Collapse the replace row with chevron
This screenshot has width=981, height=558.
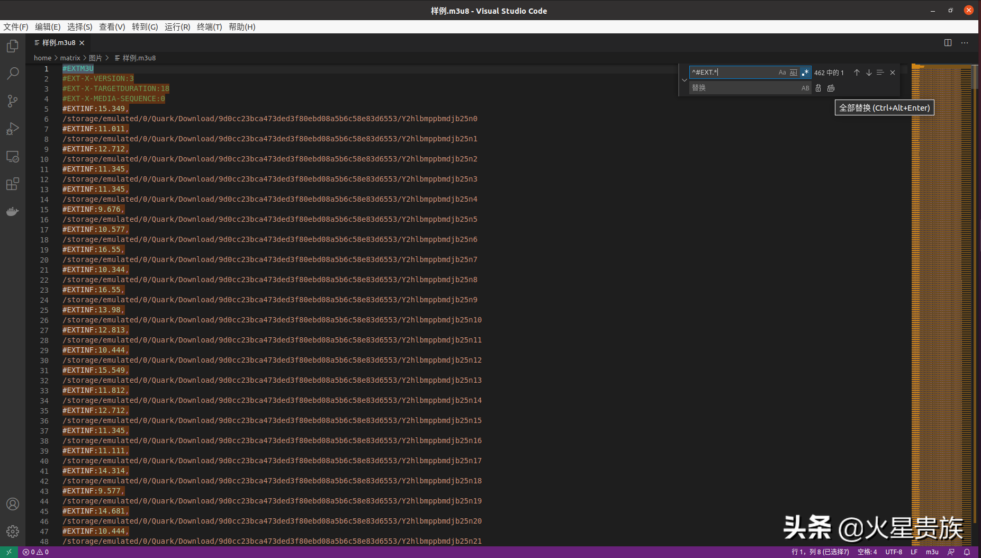tap(684, 80)
